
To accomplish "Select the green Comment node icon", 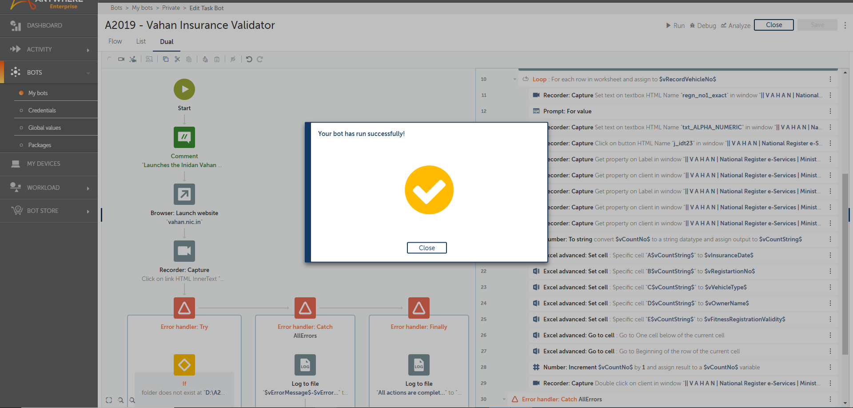I will coord(184,137).
